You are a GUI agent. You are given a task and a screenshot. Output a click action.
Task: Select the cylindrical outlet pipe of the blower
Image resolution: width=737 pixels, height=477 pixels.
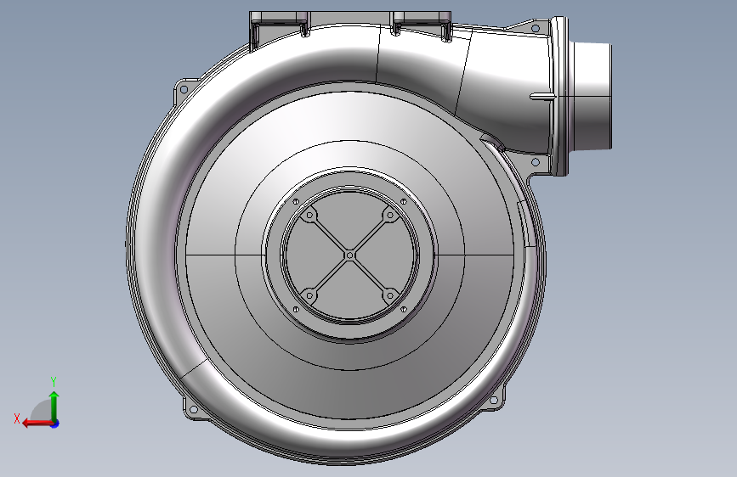(x=591, y=96)
